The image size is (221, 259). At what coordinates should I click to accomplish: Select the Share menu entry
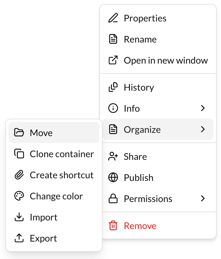[x=158, y=156]
